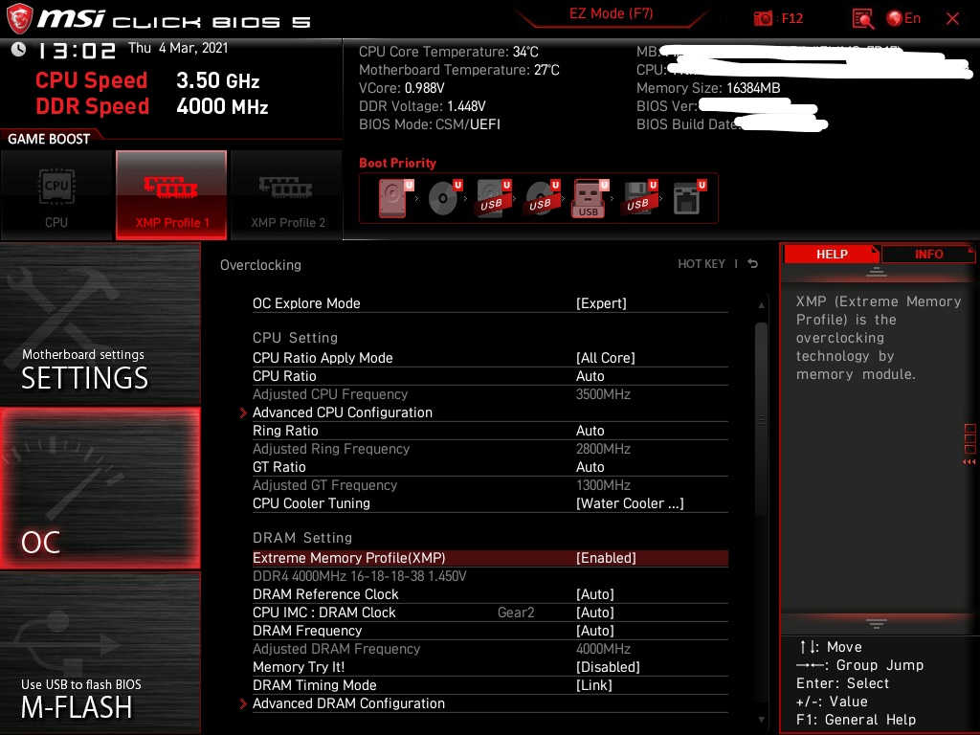This screenshot has width=980, height=735.
Task: Click the Boot Priority heading
Action: click(397, 163)
